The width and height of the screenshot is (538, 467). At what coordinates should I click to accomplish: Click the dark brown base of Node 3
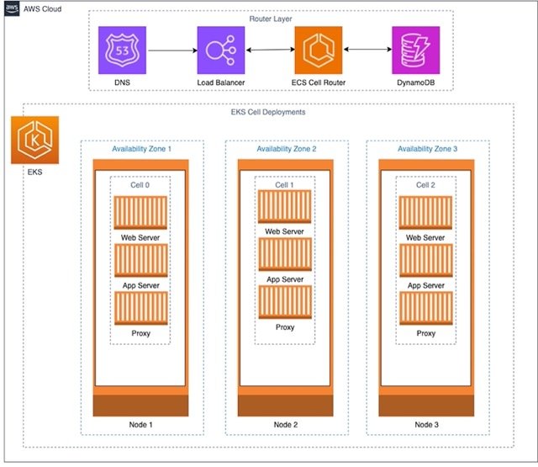tap(426, 406)
